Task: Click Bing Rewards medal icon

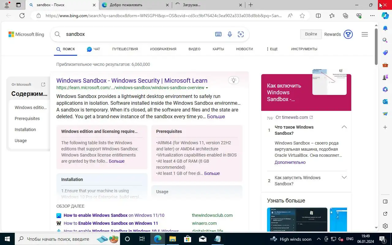Action: click(348, 34)
